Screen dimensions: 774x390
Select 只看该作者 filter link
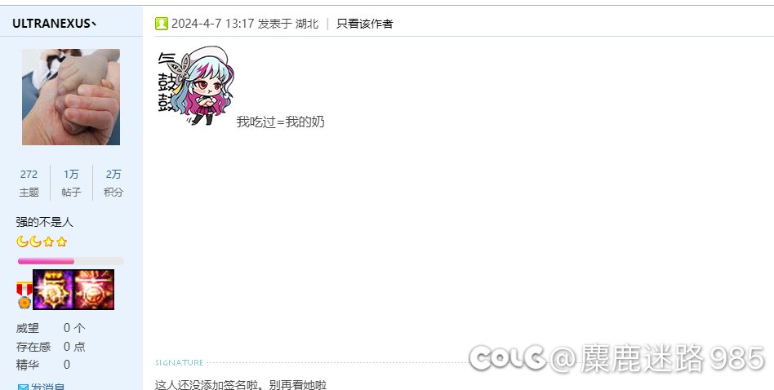click(364, 24)
